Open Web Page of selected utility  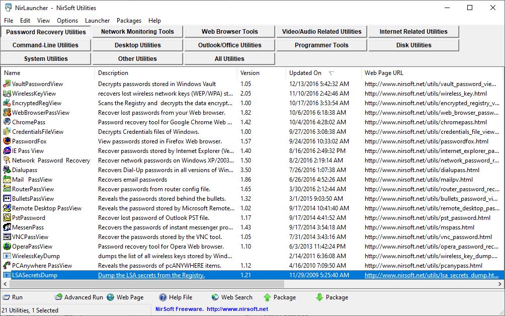(125, 297)
